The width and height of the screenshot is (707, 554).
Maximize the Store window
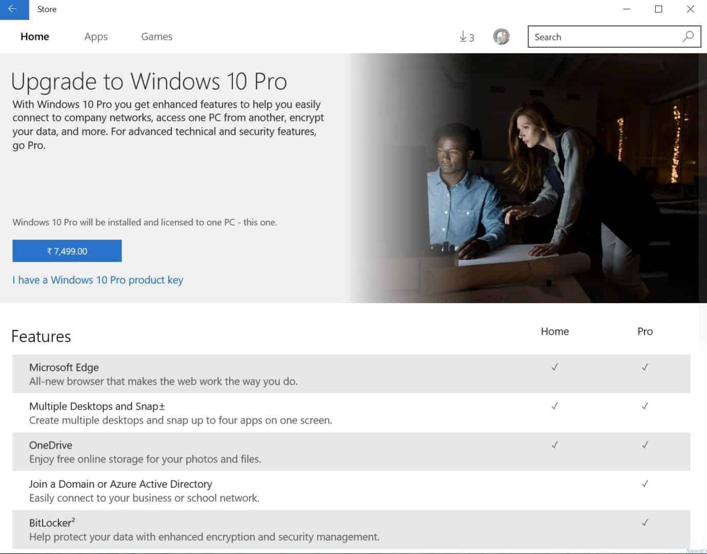tap(659, 9)
